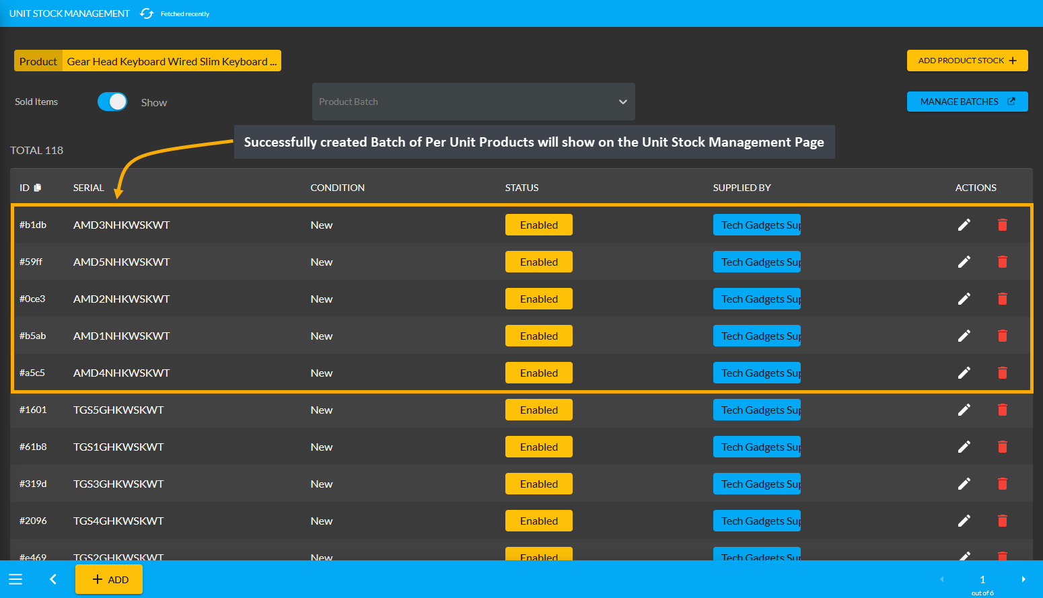Image resolution: width=1043 pixels, height=598 pixels.
Task: Delete row AMD2NHKWSKWT with trash icon
Action: (x=1003, y=299)
